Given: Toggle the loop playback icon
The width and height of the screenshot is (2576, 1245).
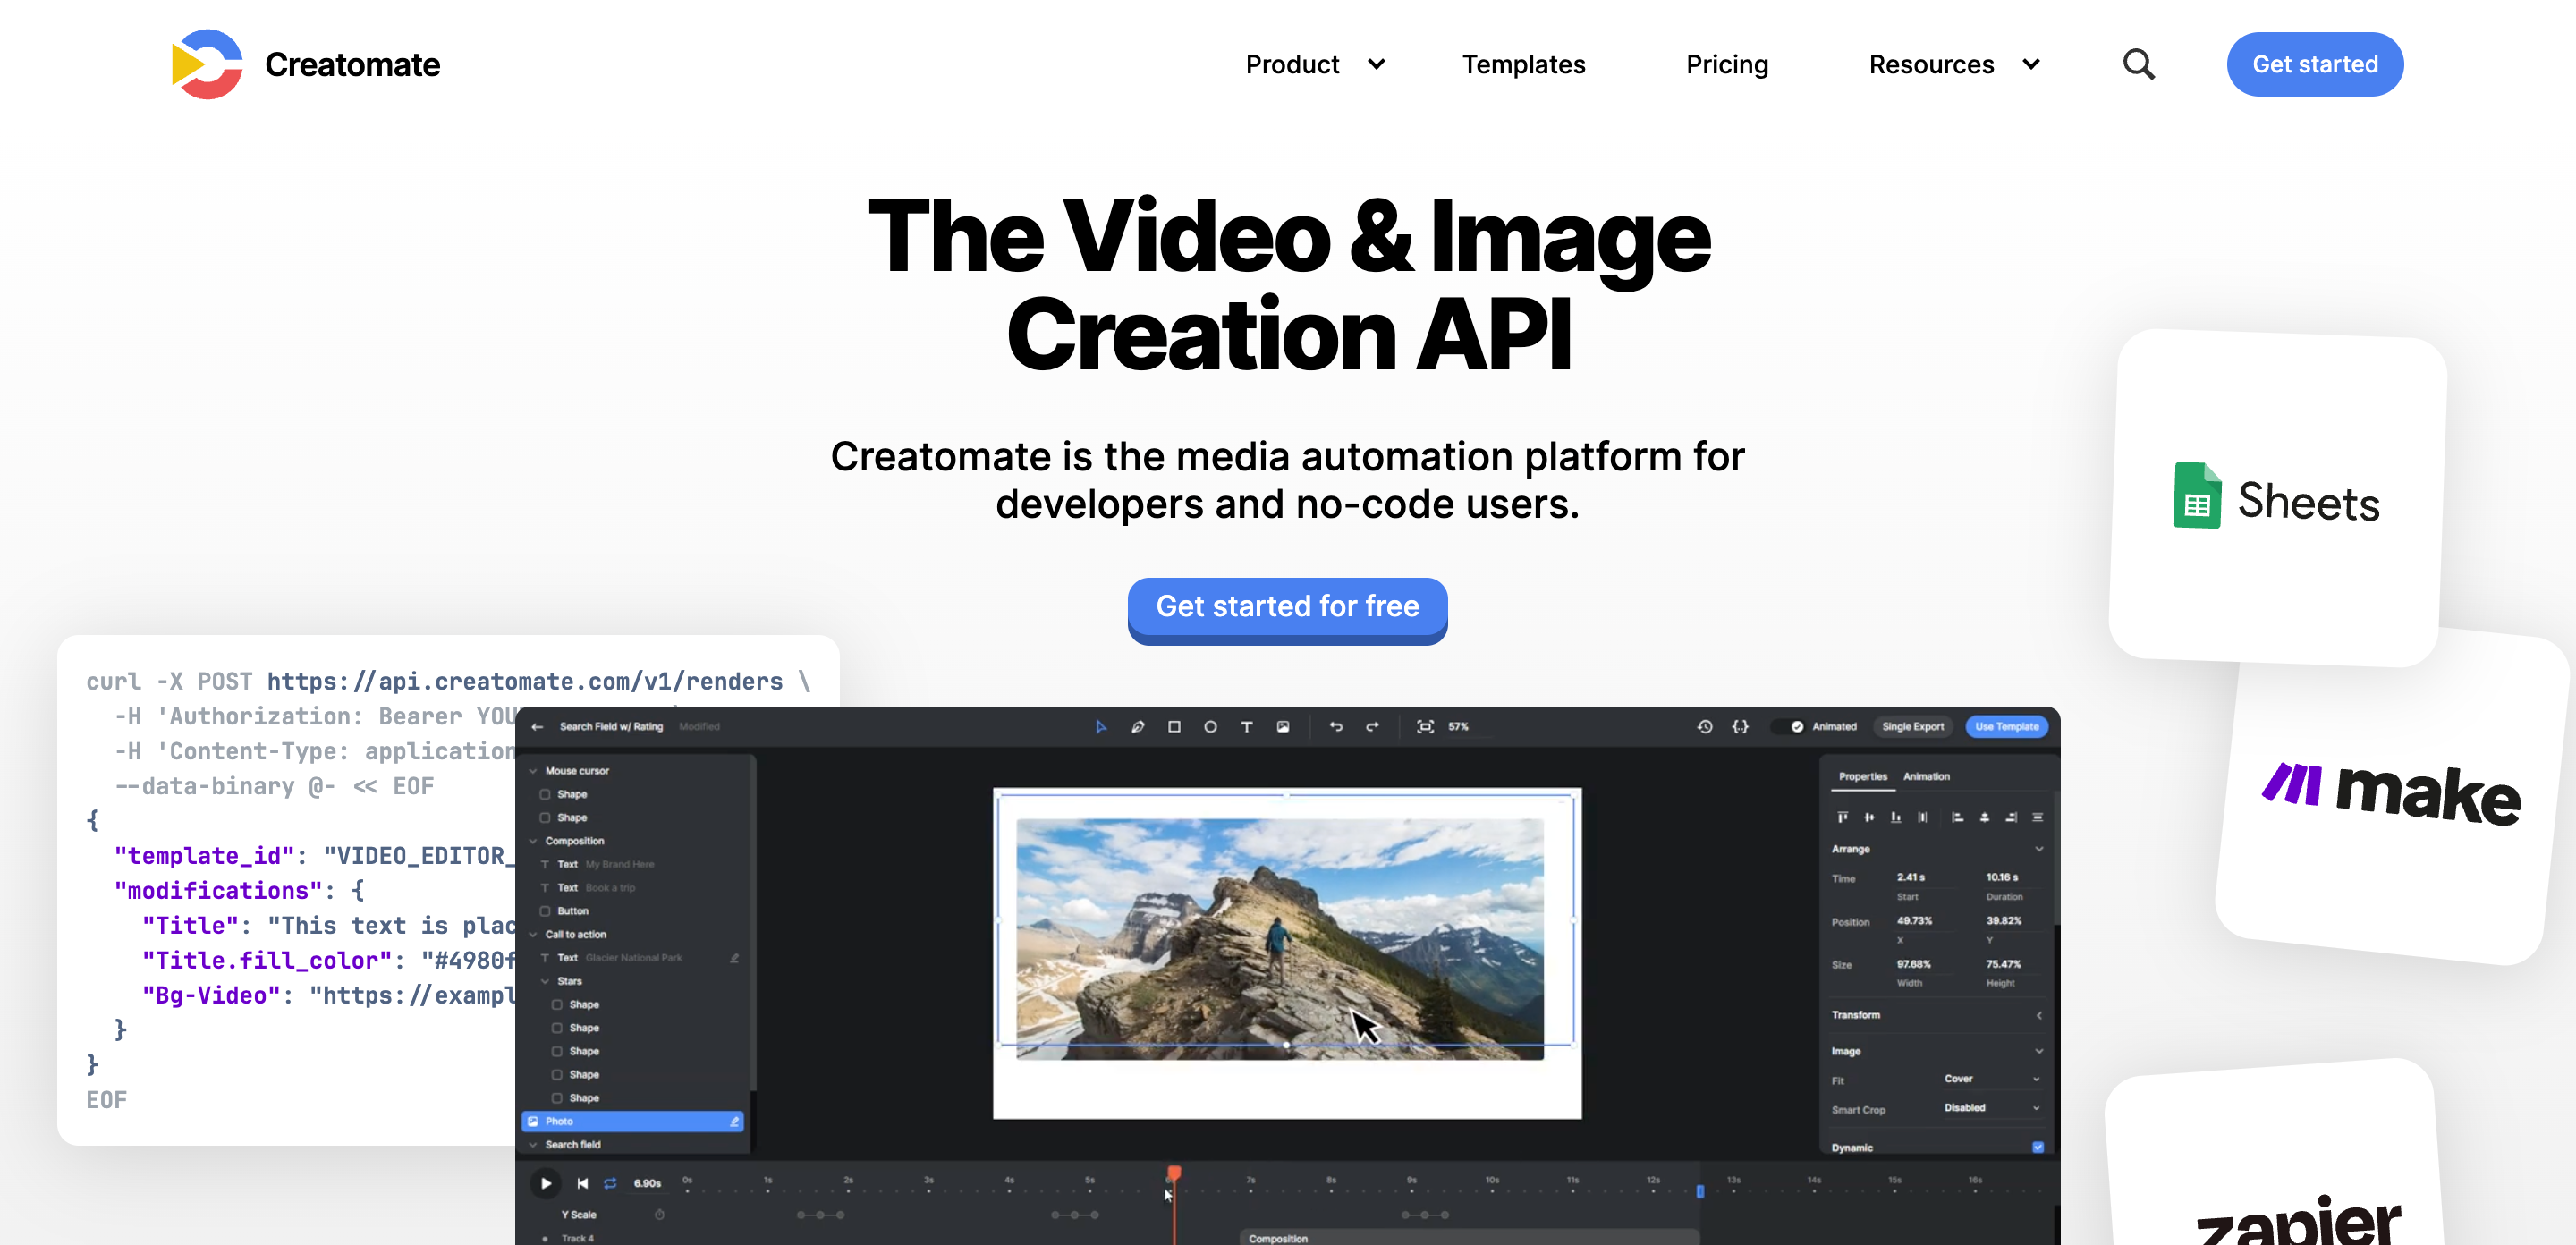Looking at the screenshot, I should click(609, 1183).
